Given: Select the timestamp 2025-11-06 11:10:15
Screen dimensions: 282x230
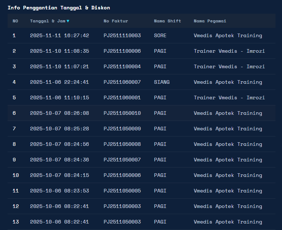Looking at the screenshot, I should [59, 97].
